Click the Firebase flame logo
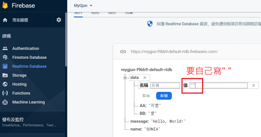 pos(5,5)
